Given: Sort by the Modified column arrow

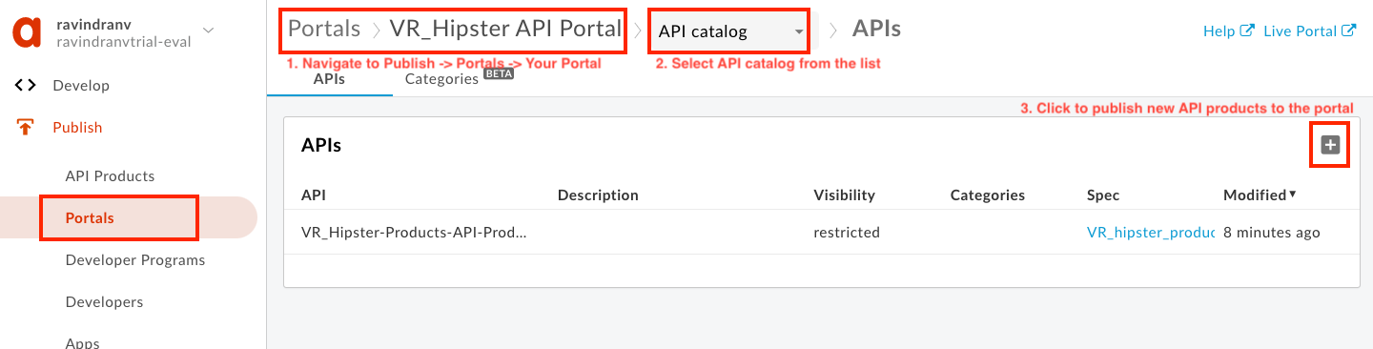Looking at the screenshot, I should click(1293, 195).
